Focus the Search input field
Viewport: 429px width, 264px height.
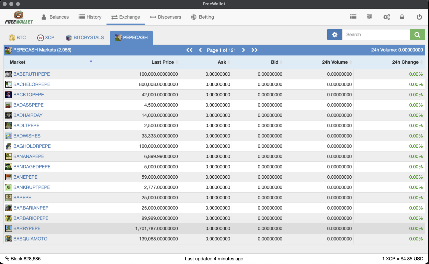(x=376, y=35)
